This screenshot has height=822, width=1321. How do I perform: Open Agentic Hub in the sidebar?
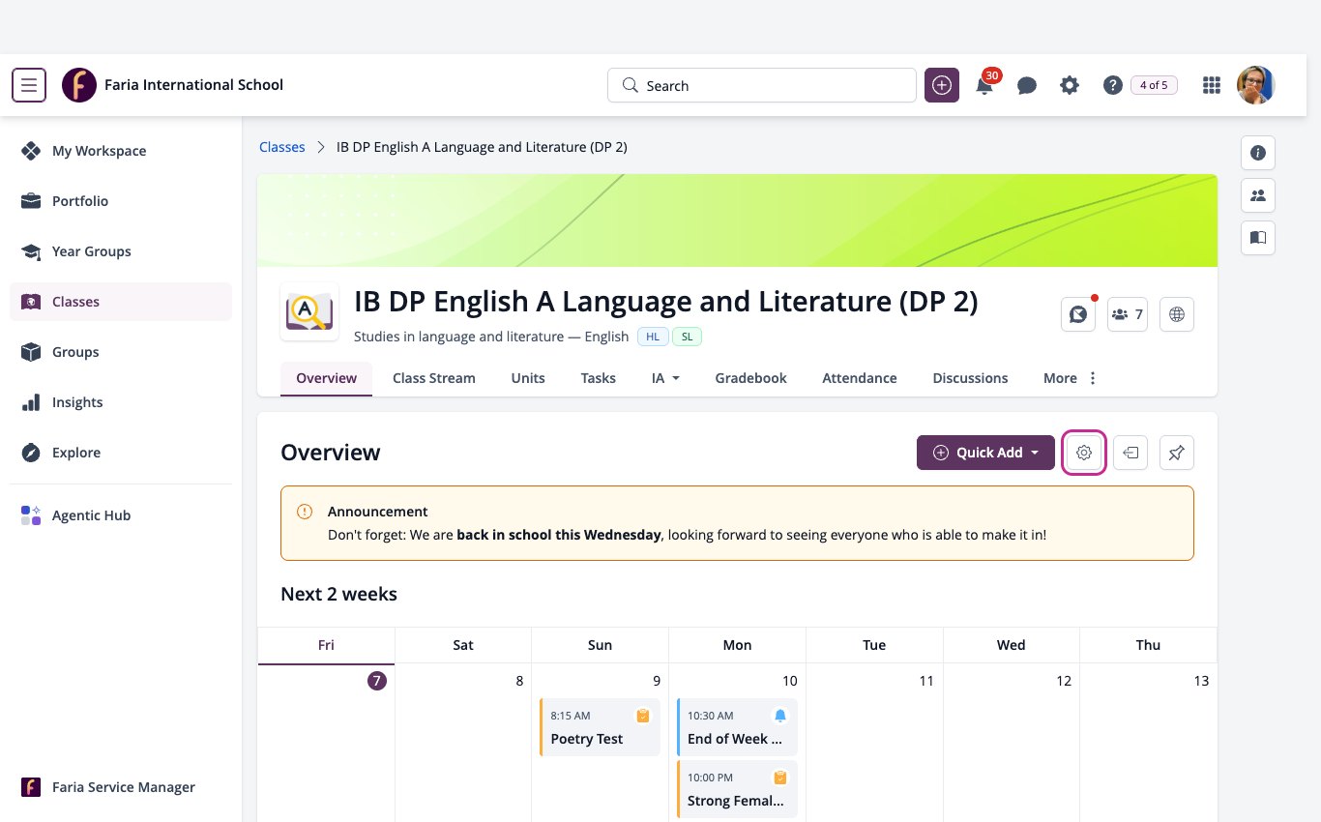[91, 515]
